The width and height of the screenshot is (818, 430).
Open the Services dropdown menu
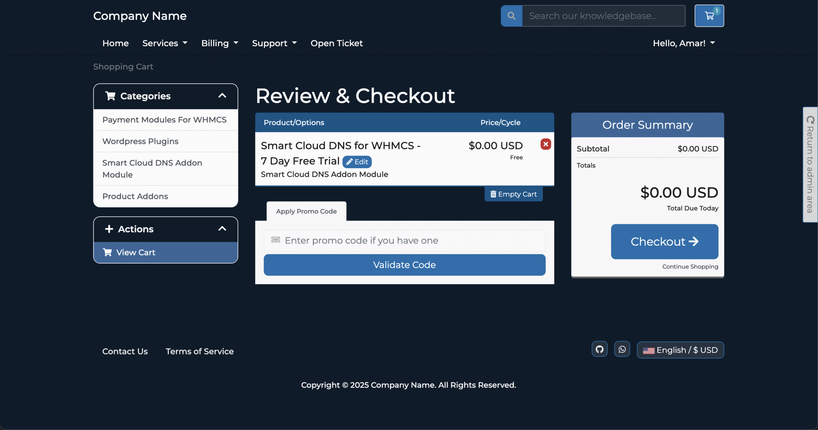165,43
